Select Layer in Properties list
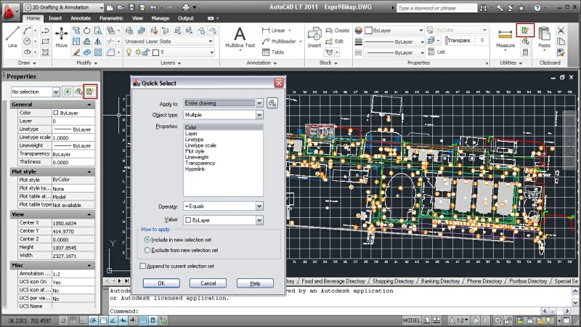This screenshot has width=581, height=327. pos(191,134)
